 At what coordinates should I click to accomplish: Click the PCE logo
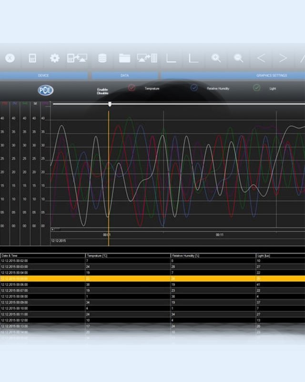[x=45, y=90]
